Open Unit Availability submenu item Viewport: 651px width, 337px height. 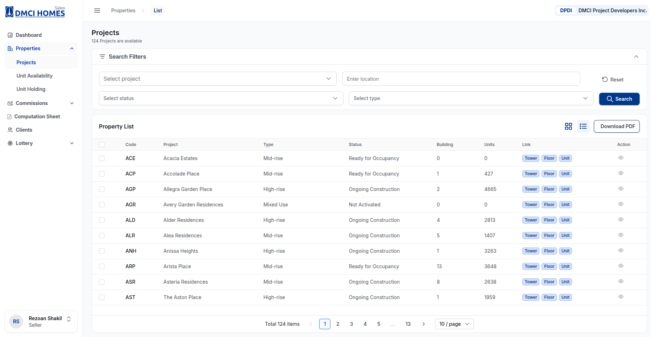tap(34, 76)
